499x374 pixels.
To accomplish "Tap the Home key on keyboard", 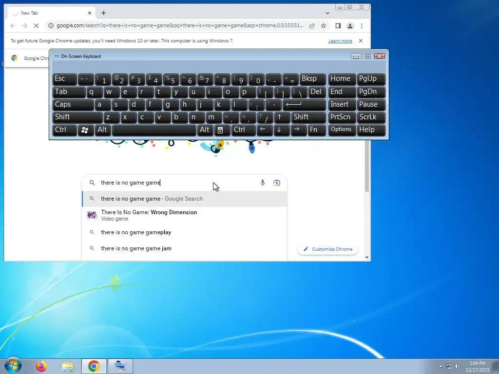I will 342,79.
